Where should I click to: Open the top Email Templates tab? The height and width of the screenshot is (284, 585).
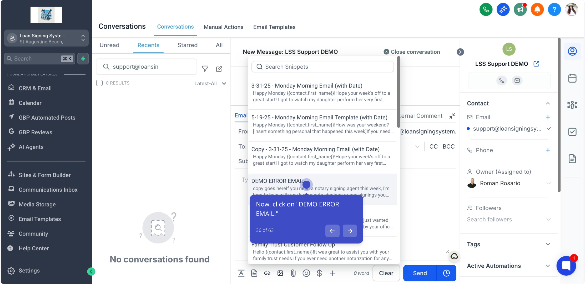point(274,27)
